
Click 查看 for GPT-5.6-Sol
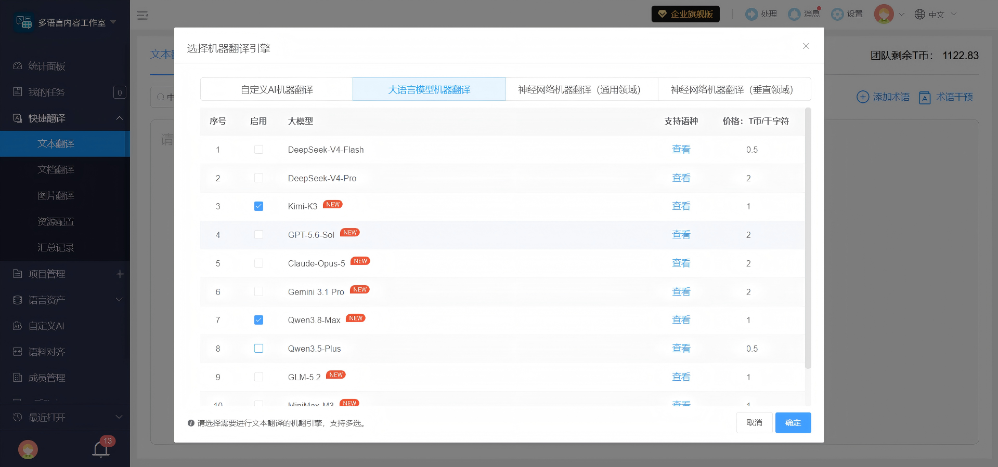[681, 235]
